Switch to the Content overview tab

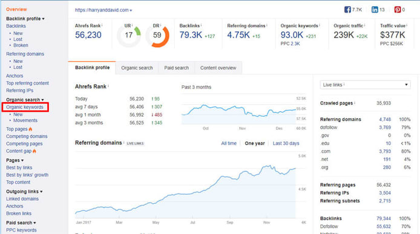coord(218,68)
